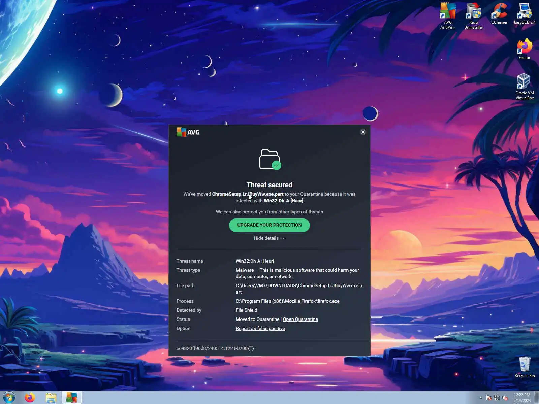Collapse details with Hide details
Image resolution: width=539 pixels, height=404 pixels.
pyautogui.click(x=269, y=238)
